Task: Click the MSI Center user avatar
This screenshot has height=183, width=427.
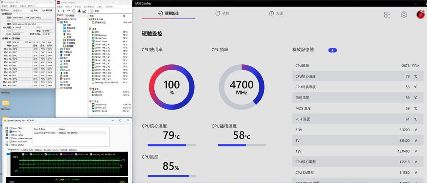Action: pos(420,15)
